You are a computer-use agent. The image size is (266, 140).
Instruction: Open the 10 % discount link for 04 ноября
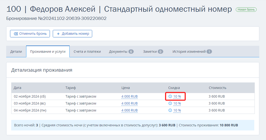tap(177, 110)
